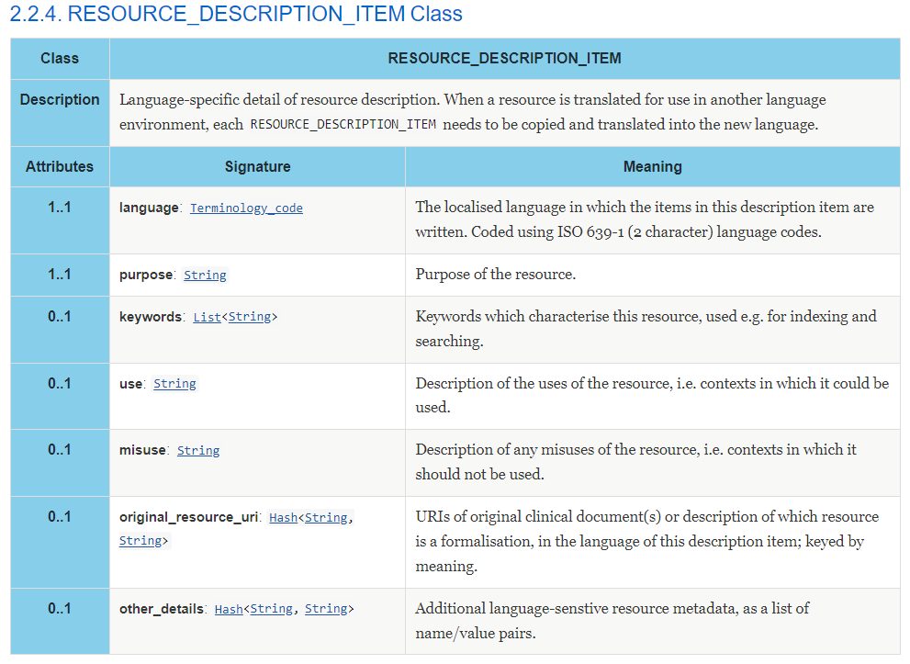Select the Meaning column header
The image size is (910, 664).
(652, 166)
